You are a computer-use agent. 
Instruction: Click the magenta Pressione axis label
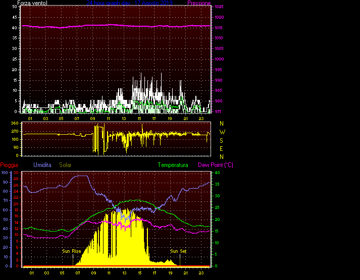[x=199, y=3]
